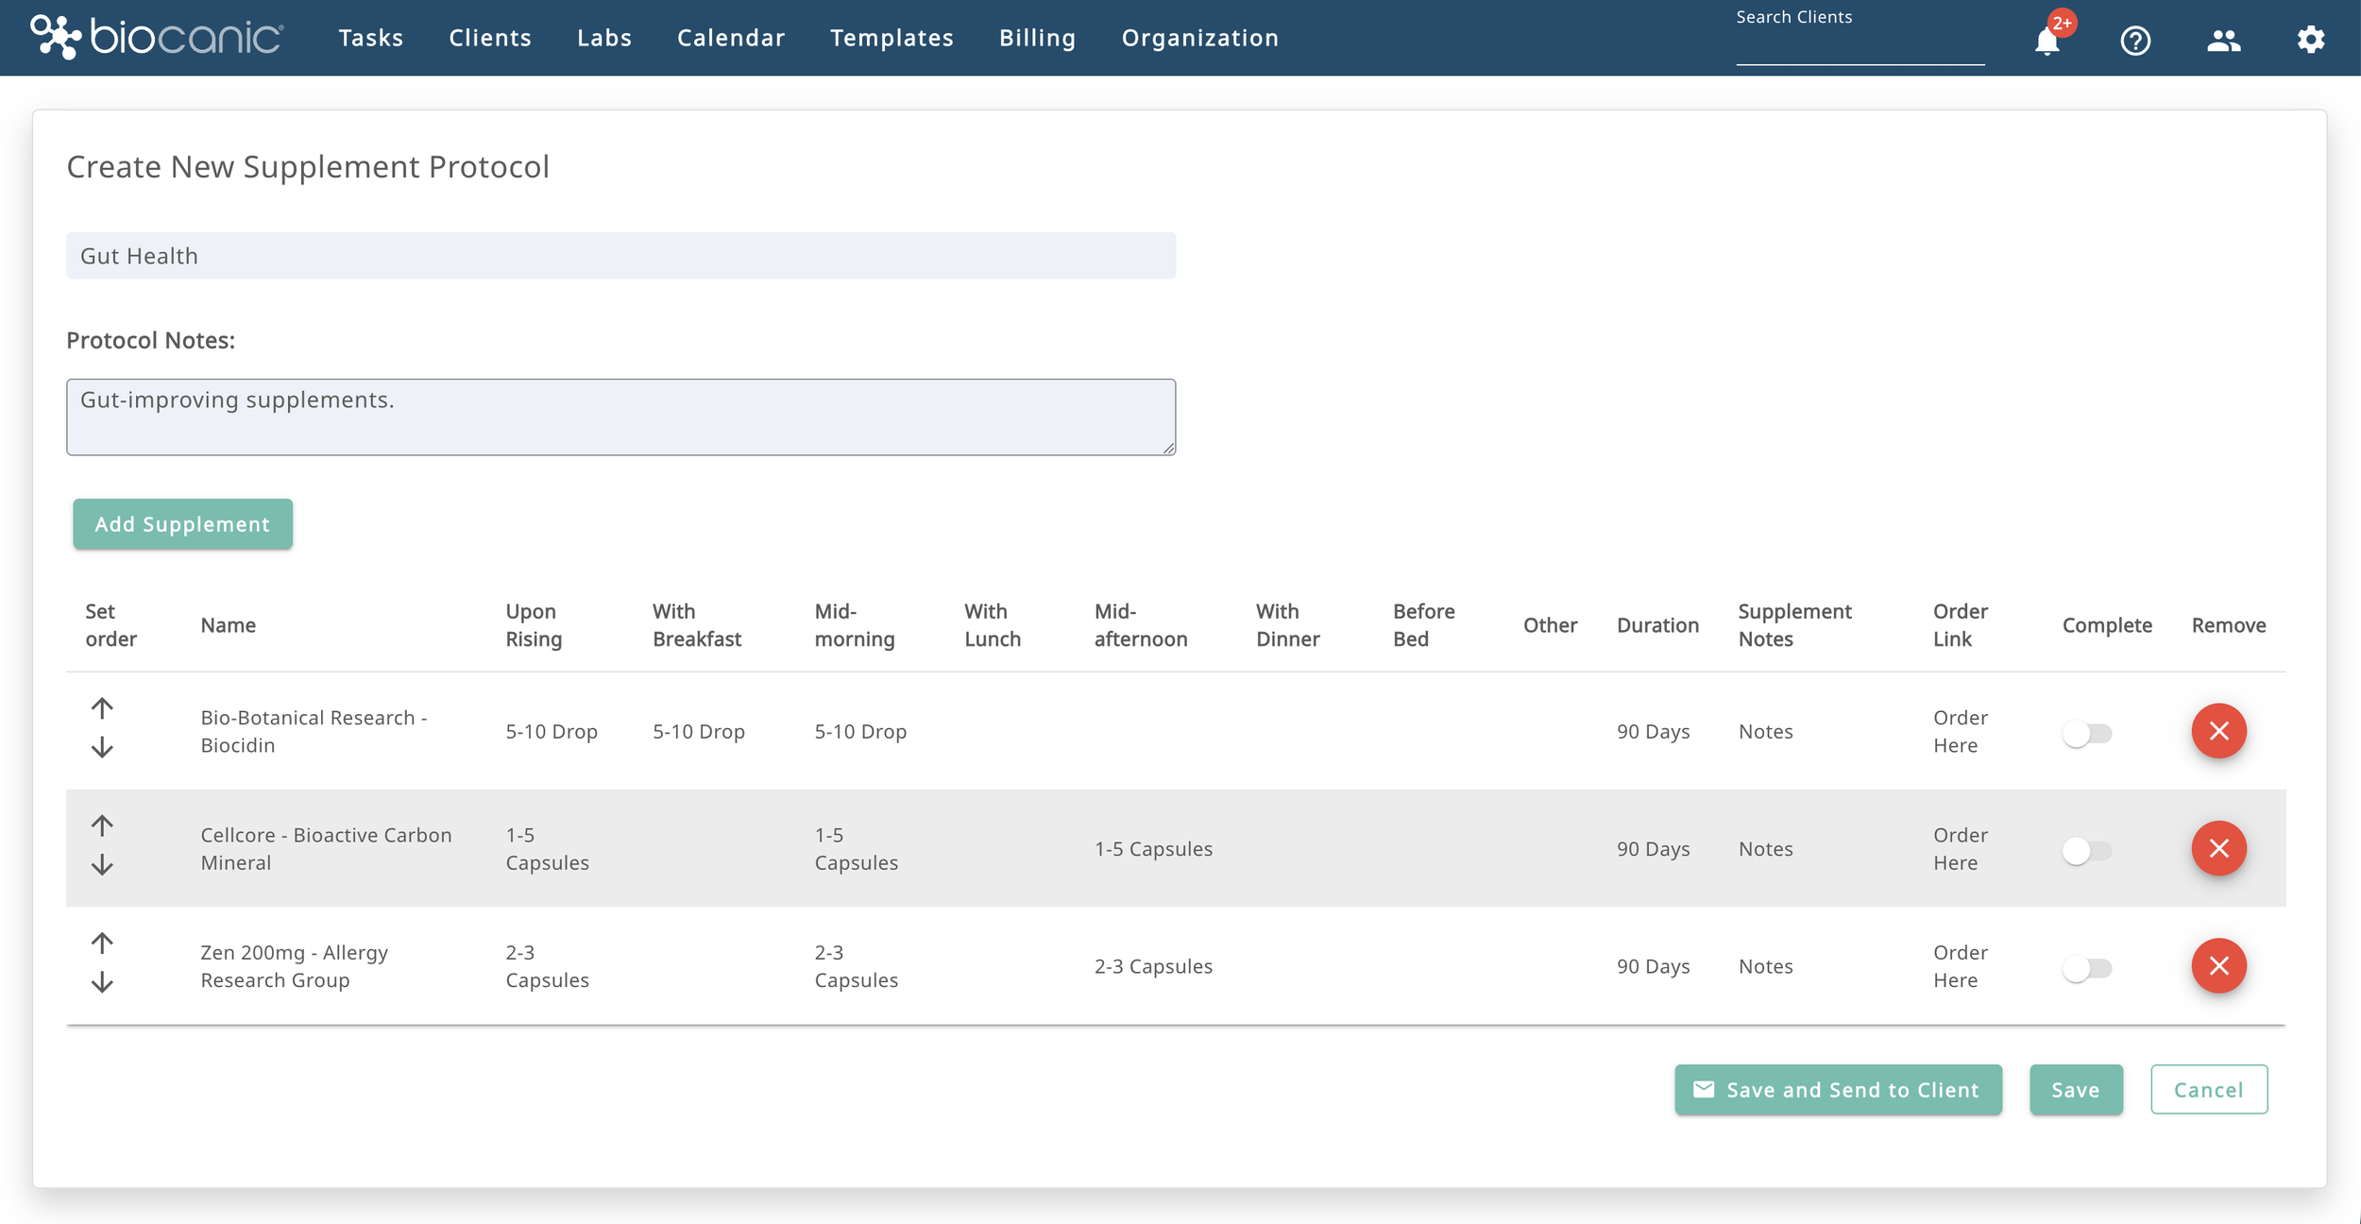Open the help question mark icon
Image resolution: width=2361 pixels, height=1224 pixels.
coord(2135,41)
